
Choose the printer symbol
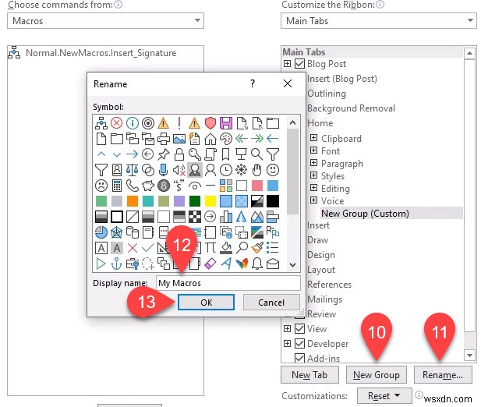[x=164, y=139]
